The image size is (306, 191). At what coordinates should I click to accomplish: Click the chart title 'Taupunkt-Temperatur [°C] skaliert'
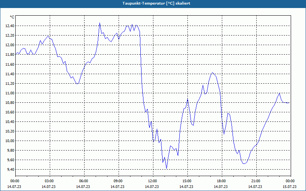(x=156, y=3)
